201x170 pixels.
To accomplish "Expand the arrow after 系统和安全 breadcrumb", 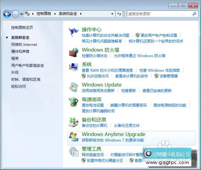I will pos(81,14).
